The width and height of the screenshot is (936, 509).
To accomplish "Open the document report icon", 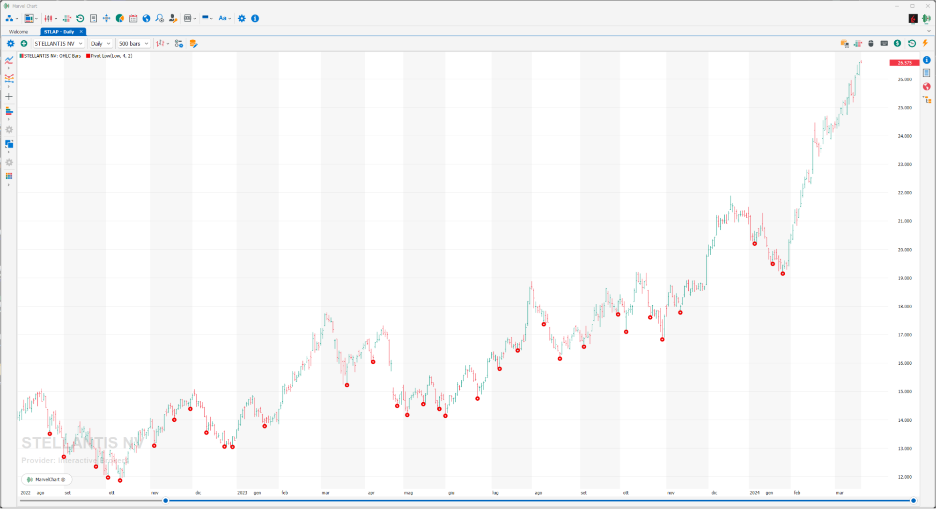I will click(93, 18).
